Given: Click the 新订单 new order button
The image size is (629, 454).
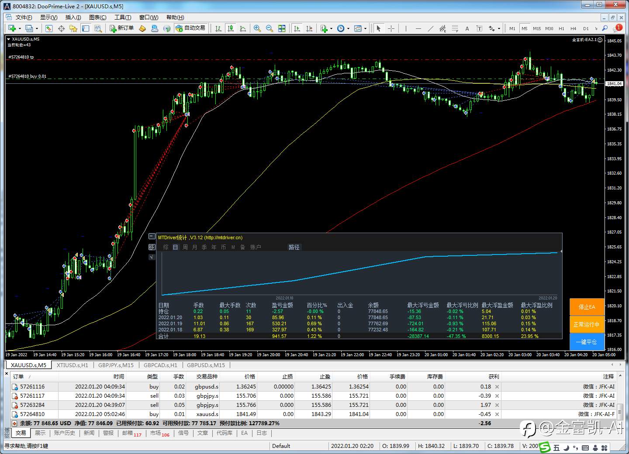Looking at the screenshot, I should (x=121, y=28).
